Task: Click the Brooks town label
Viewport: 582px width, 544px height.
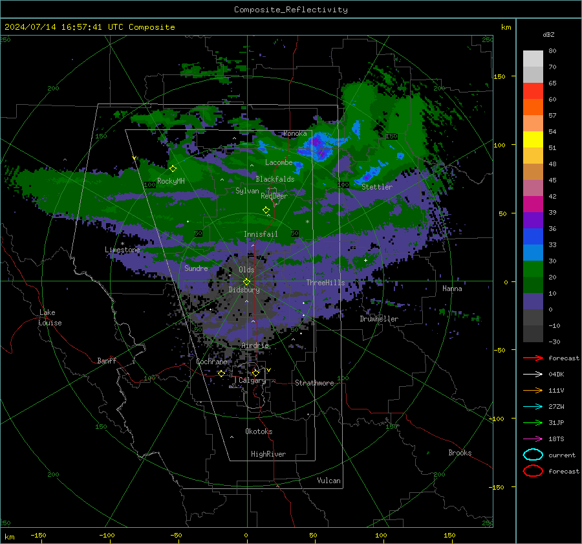Action: 460,453
